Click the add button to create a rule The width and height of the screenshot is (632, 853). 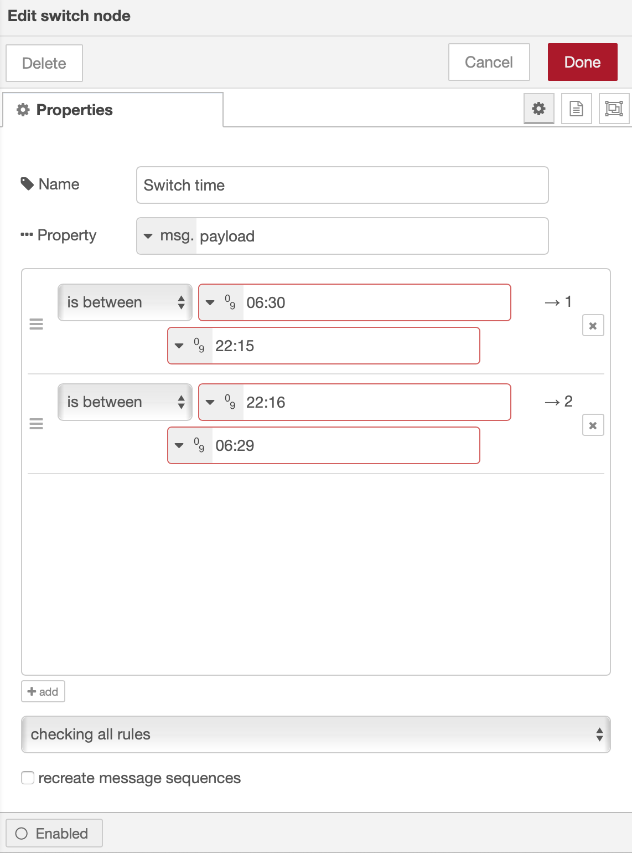(x=42, y=691)
